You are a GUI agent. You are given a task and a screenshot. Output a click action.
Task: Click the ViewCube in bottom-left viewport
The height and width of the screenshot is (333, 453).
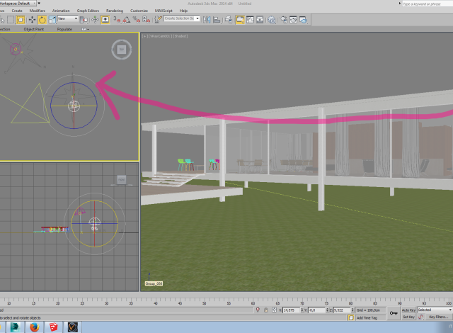click(122, 180)
